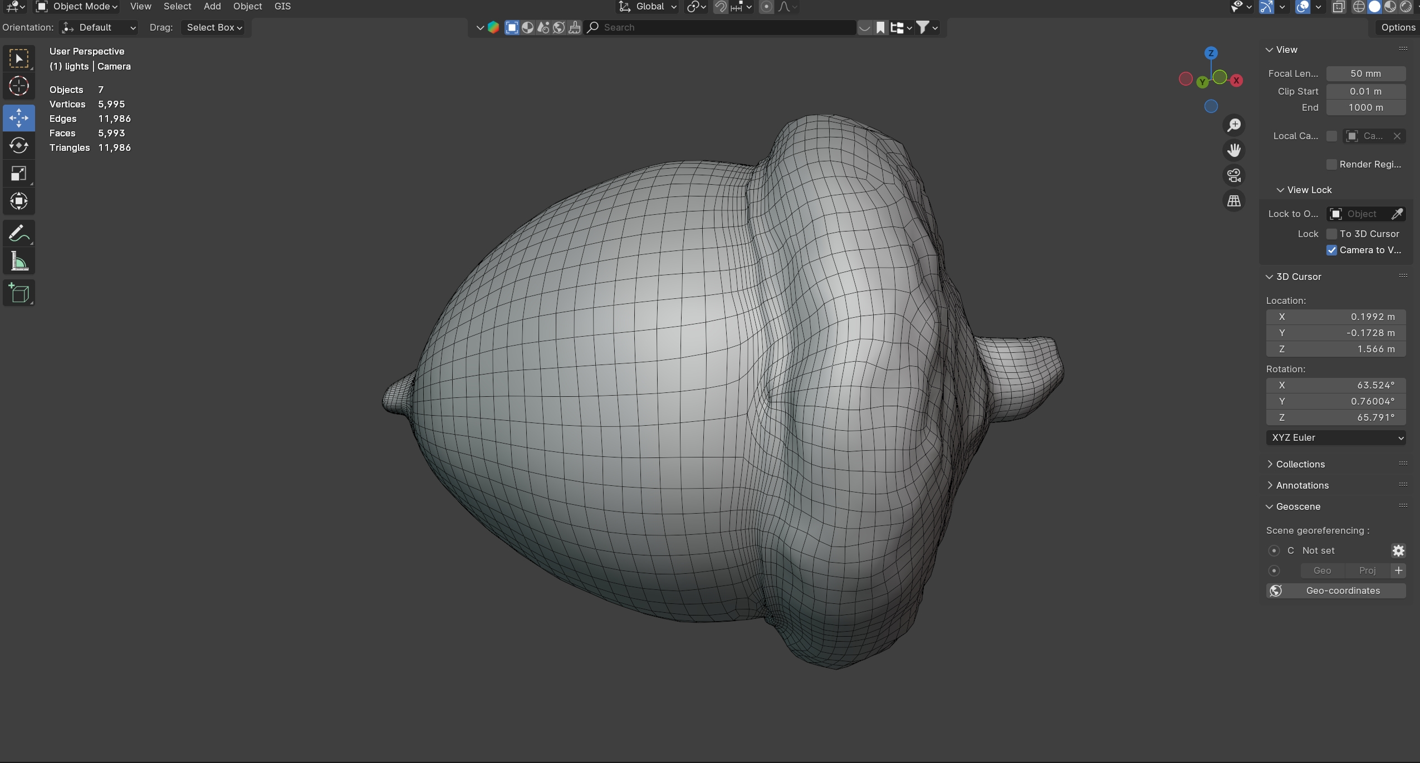The image size is (1420, 763).
Task: Select the Rotate tool in toolbar
Action: point(18,146)
